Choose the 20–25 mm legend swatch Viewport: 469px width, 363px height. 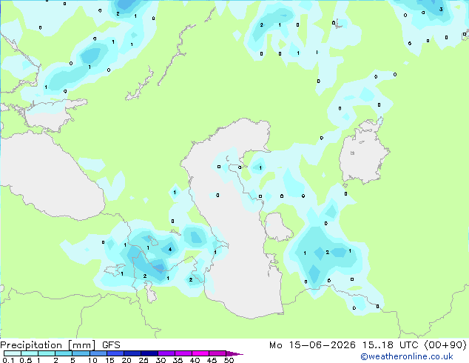point(132,353)
